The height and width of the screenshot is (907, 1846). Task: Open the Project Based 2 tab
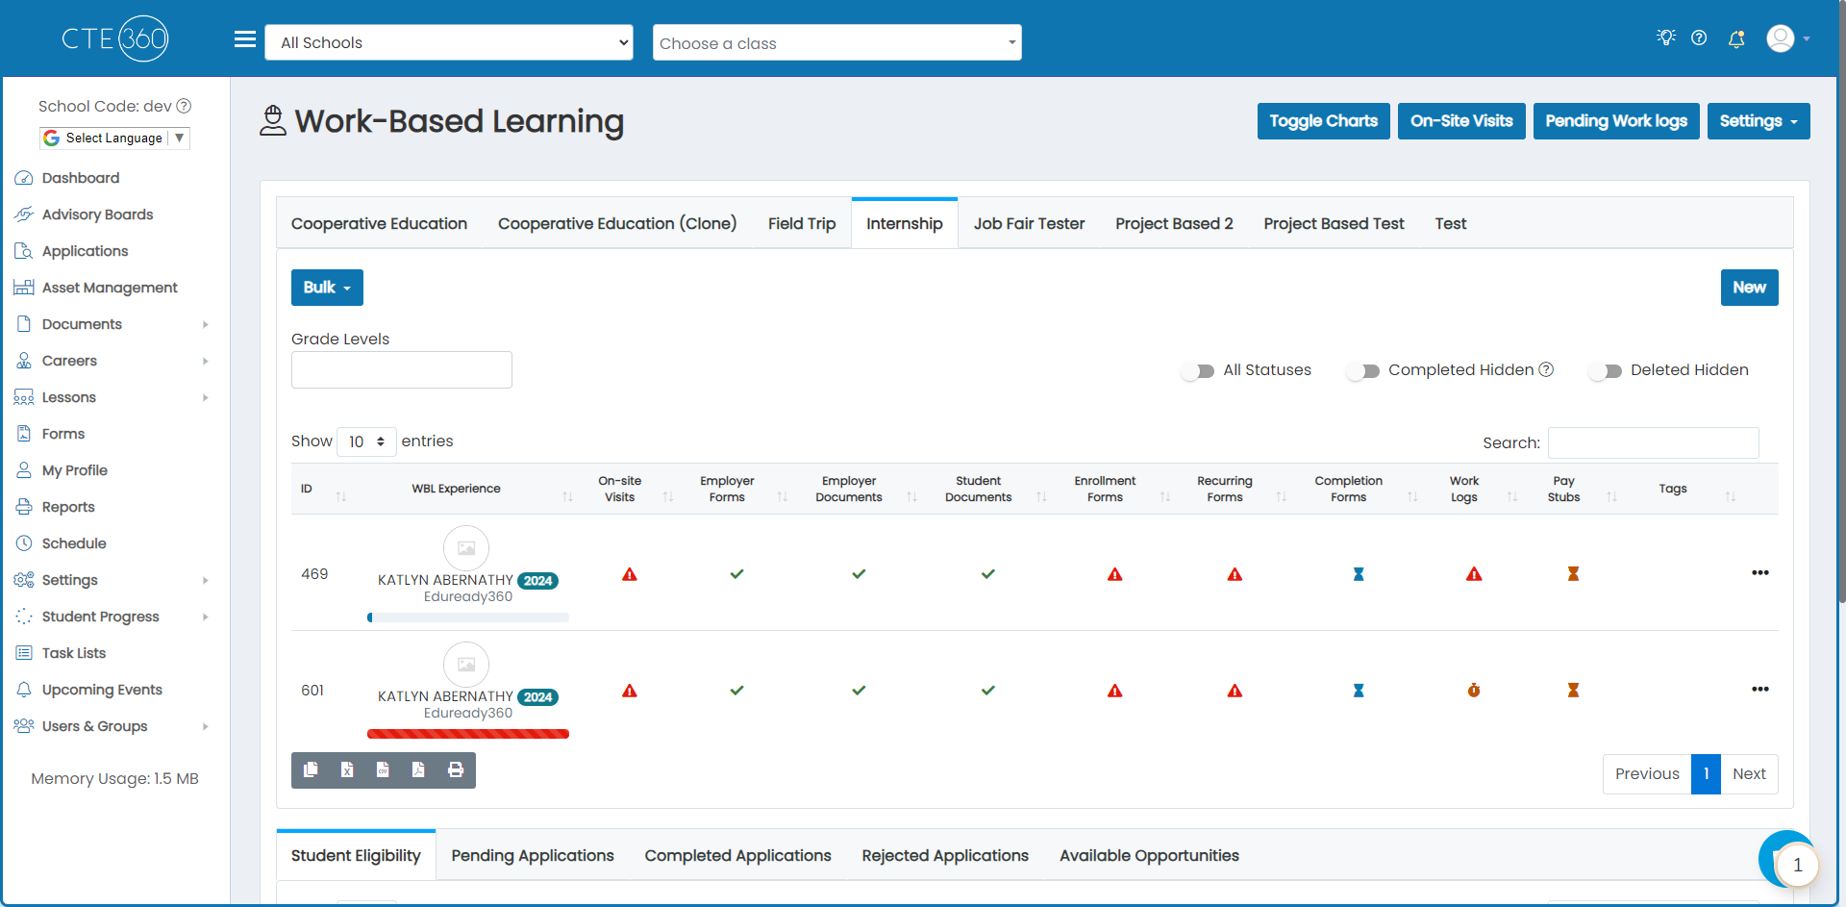(x=1174, y=223)
